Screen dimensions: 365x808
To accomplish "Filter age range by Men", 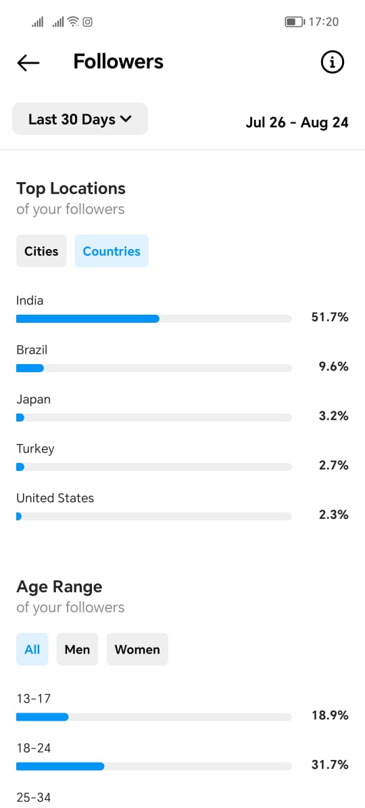I will coord(77,649).
